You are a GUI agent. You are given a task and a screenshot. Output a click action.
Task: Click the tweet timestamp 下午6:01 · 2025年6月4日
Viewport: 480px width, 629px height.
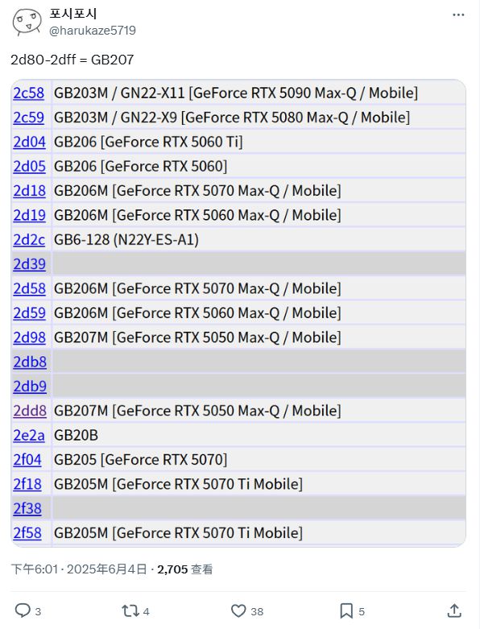point(79,569)
